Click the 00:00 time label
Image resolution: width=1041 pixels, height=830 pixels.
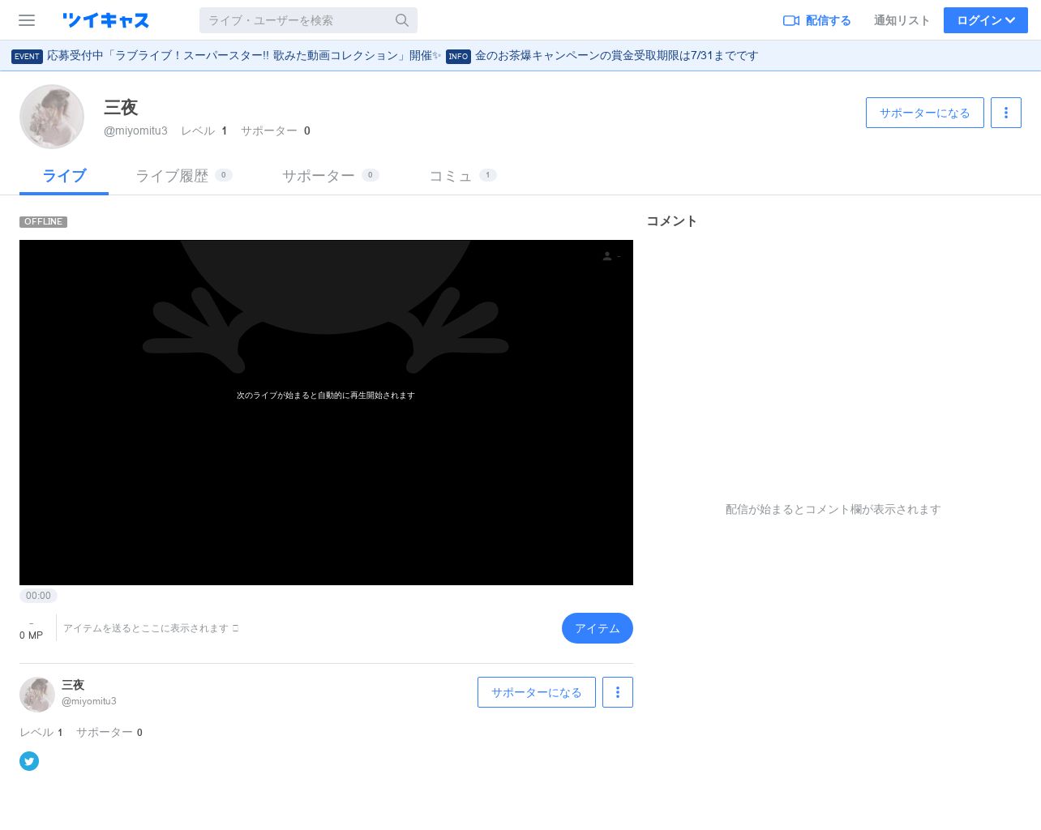[x=38, y=596]
